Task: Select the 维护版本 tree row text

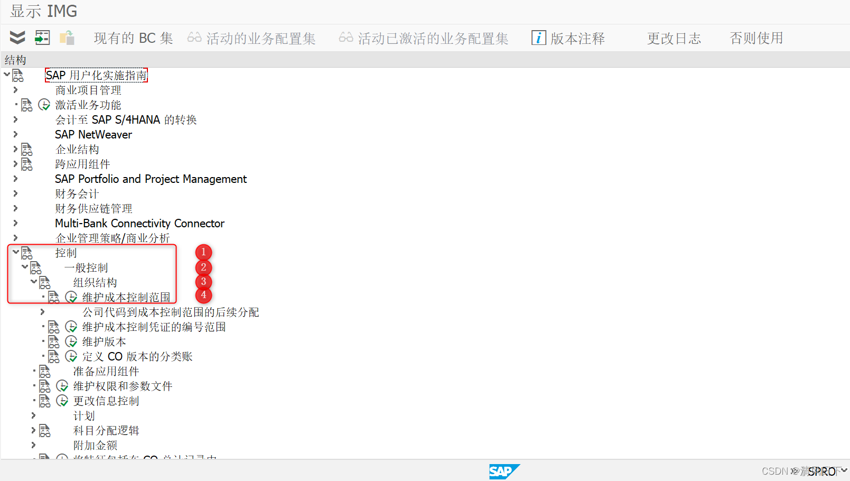Action: [104, 342]
